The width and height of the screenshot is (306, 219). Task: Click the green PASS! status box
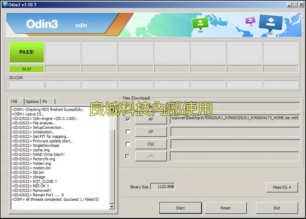(26, 52)
